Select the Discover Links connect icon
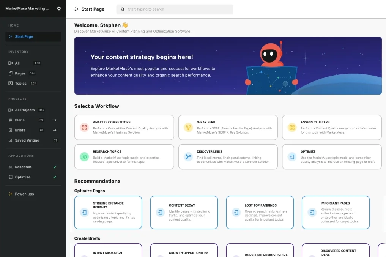This screenshot has width=386, height=257. pos(188,157)
